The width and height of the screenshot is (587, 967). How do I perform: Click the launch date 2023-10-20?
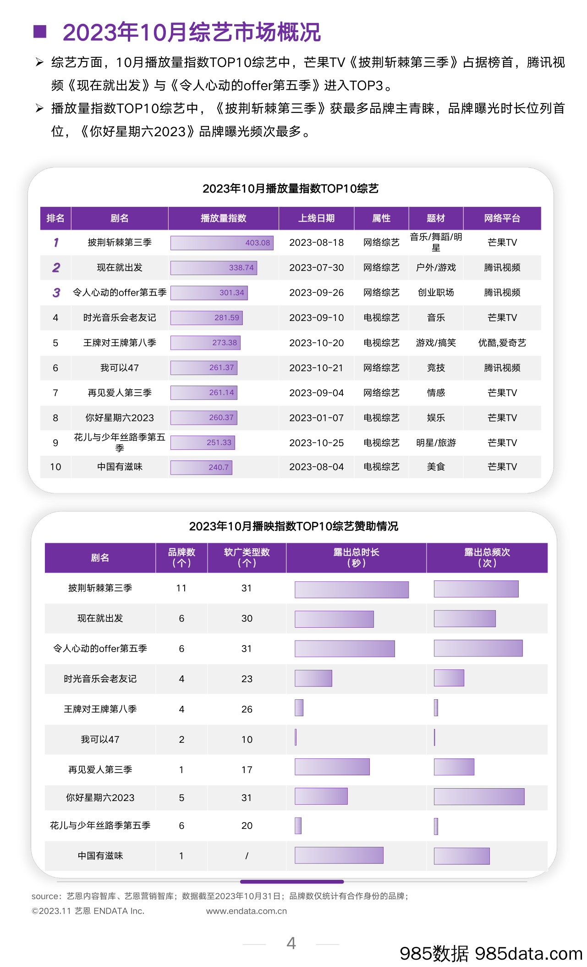point(316,343)
